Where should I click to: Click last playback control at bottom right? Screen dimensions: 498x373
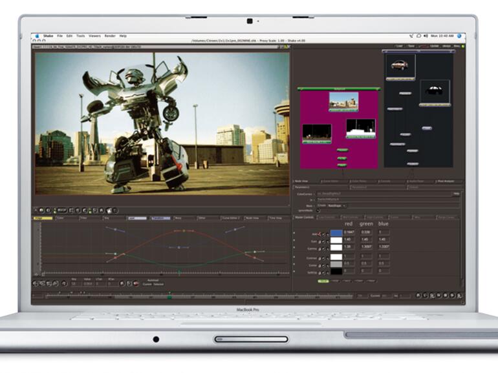[459, 296]
